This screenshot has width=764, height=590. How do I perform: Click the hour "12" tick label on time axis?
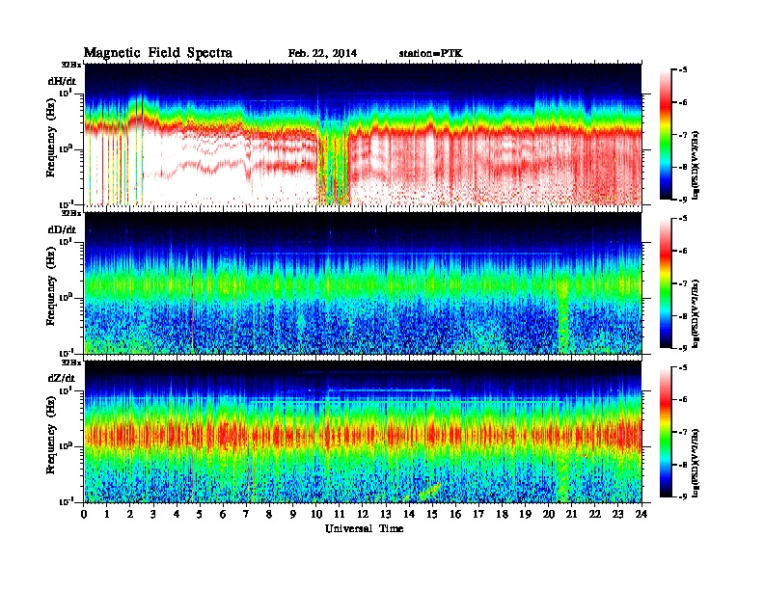[x=363, y=515]
